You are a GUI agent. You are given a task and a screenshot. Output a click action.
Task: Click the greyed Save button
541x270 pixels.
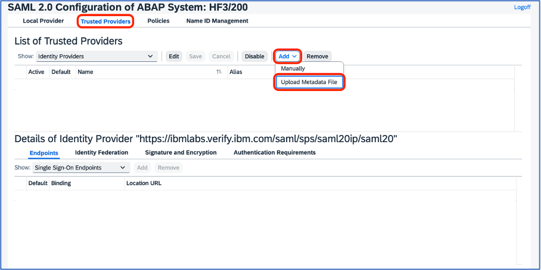point(195,56)
